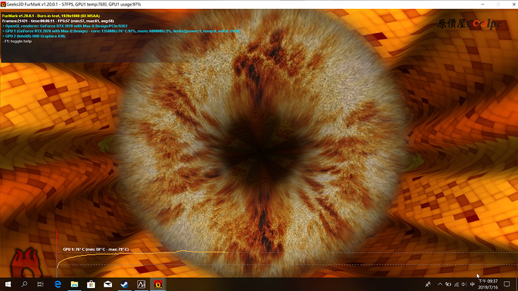This screenshot has width=518, height=291.
Task: Click the 'Frames:21431' statistics line
Action: (58, 21)
